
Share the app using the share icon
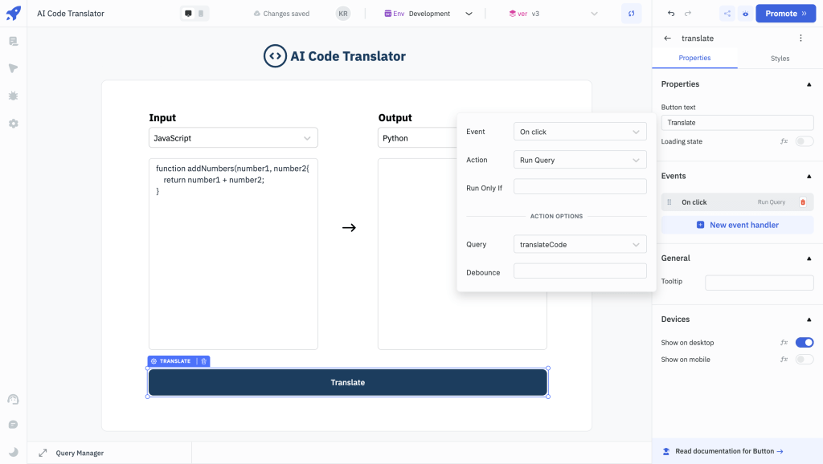pyautogui.click(x=726, y=13)
